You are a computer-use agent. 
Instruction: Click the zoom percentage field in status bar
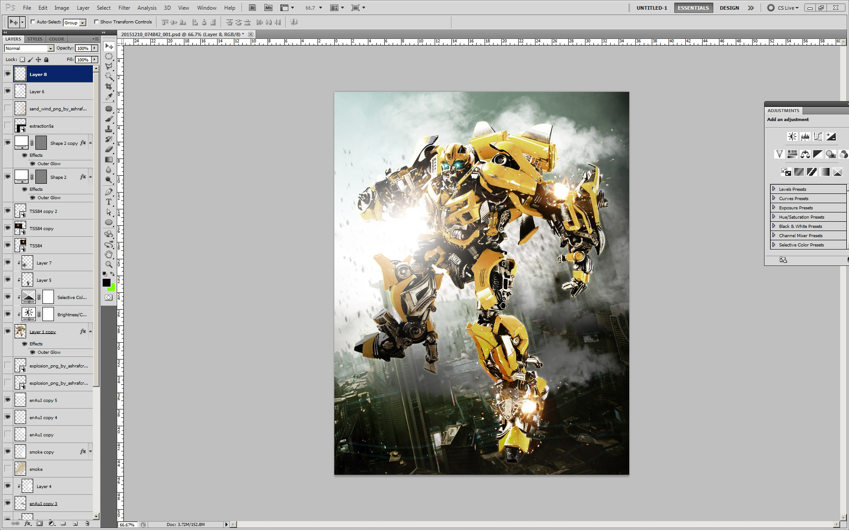click(128, 525)
